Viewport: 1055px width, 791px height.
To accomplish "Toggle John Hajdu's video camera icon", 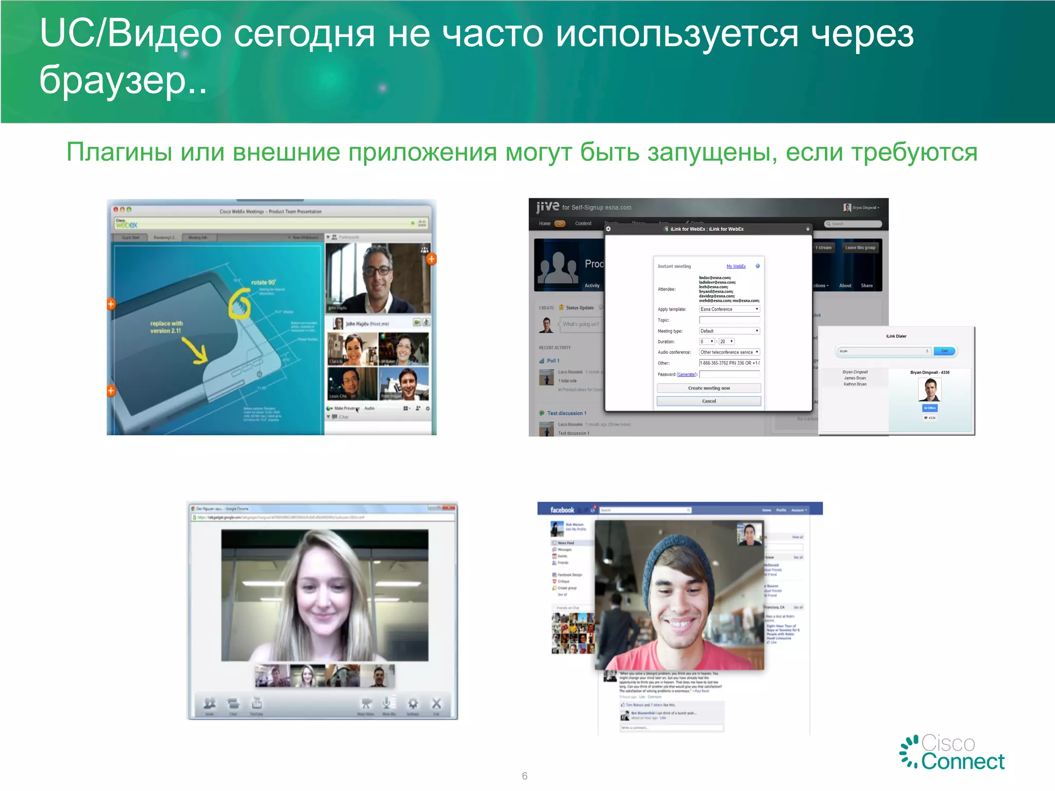I will point(417,322).
